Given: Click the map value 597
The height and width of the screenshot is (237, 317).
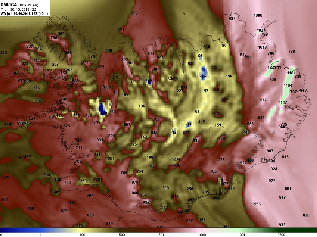Looking at the screenshot, I should click(216, 114).
